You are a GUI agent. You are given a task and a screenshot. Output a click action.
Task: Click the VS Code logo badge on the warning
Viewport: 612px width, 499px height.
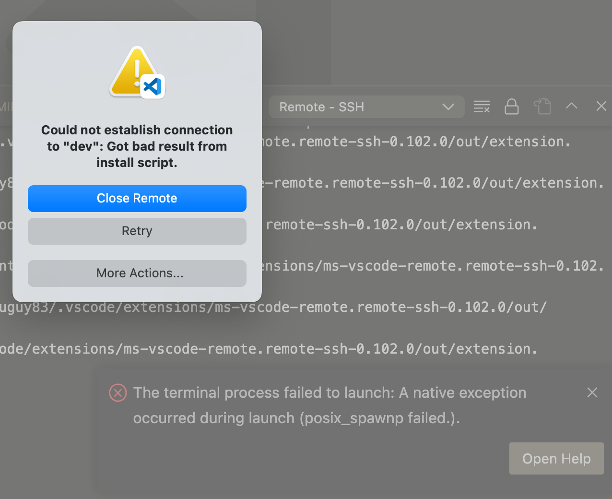(153, 87)
